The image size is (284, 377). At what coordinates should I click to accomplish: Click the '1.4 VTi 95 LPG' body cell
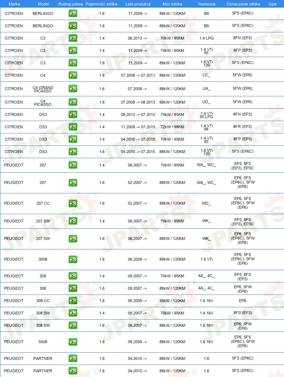[206, 115]
